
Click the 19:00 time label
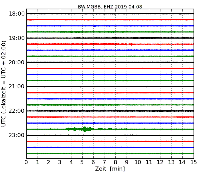click(x=17, y=38)
